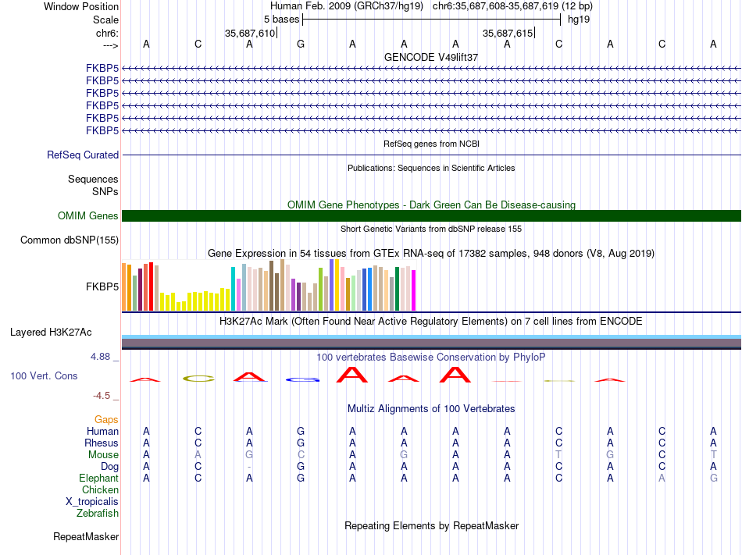Click the chr6: ruler label
The width and height of the screenshot is (742, 555).
(108, 33)
